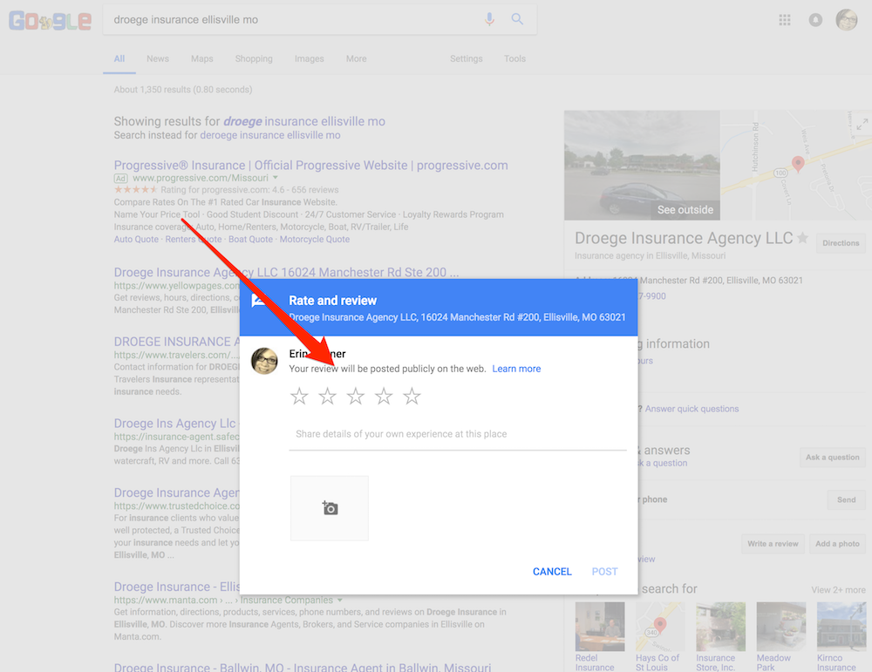Open the Droege Insurance Ballwin, MO result

coord(303,667)
